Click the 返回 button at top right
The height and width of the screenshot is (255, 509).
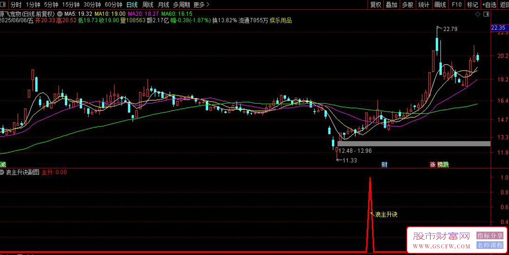[x=504, y=5]
